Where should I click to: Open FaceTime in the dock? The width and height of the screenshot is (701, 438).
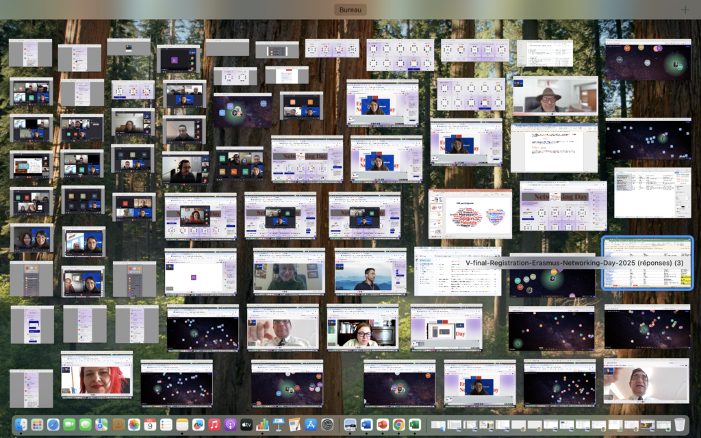point(69,424)
